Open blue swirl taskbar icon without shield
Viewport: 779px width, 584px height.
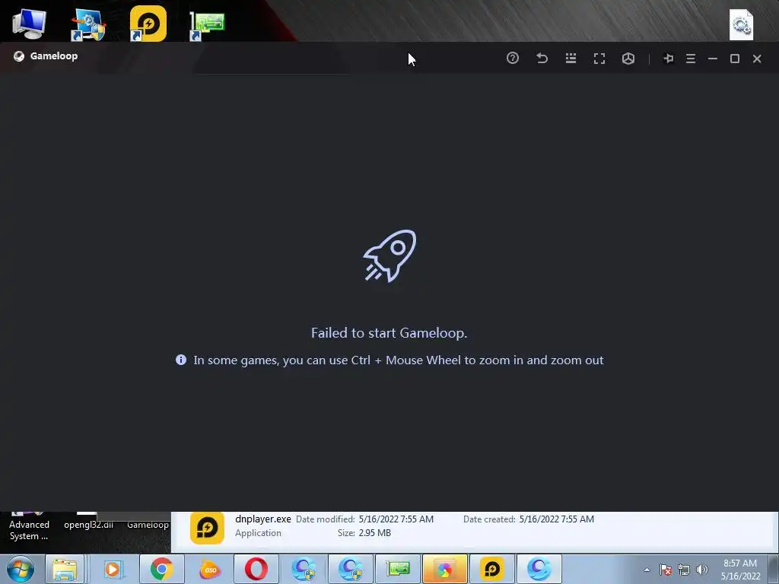(x=539, y=569)
